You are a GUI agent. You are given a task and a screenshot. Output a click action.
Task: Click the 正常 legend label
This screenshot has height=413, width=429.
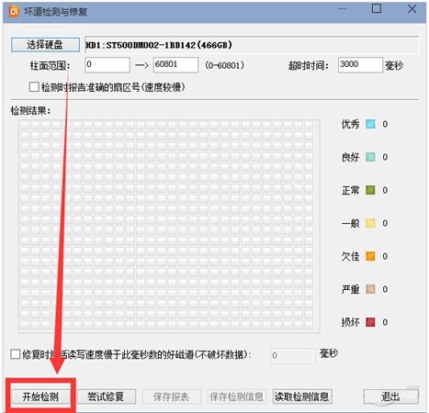pyautogui.click(x=350, y=190)
